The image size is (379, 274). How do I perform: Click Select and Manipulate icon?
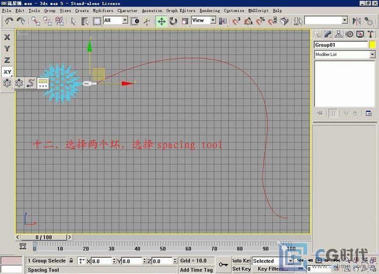[147, 21]
